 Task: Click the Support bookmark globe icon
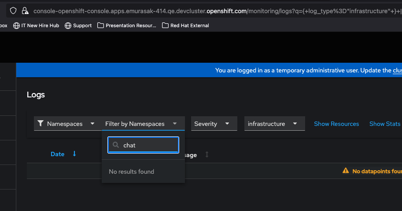[68, 25]
